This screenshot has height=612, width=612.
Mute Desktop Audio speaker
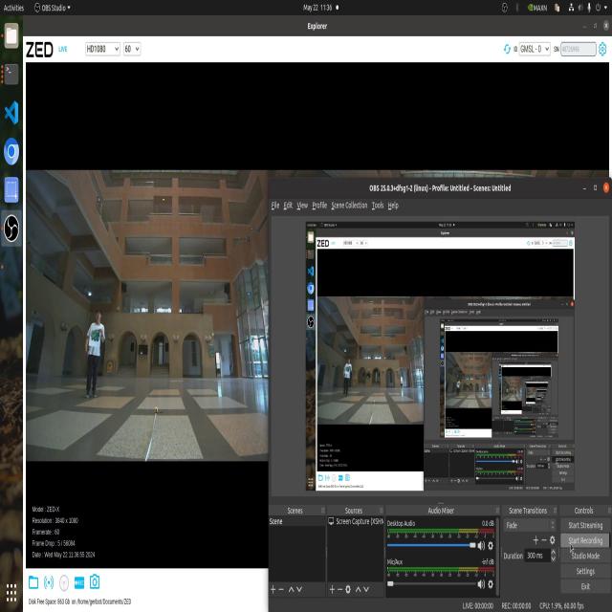(x=481, y=546)
